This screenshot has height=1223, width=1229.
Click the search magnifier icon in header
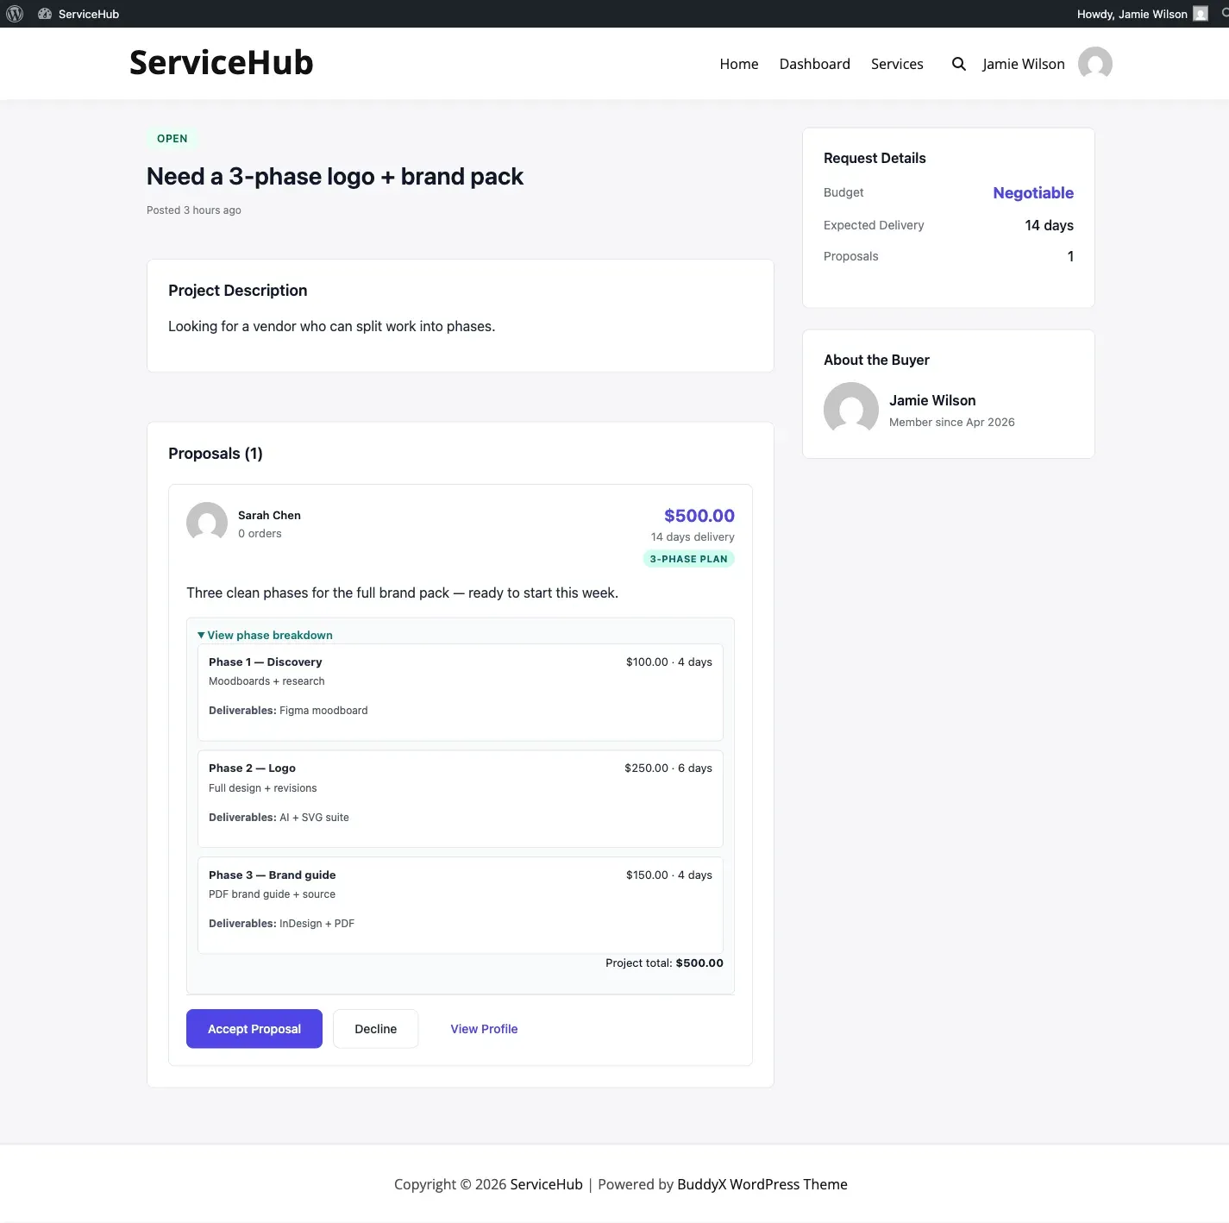[x=958, y=64]
